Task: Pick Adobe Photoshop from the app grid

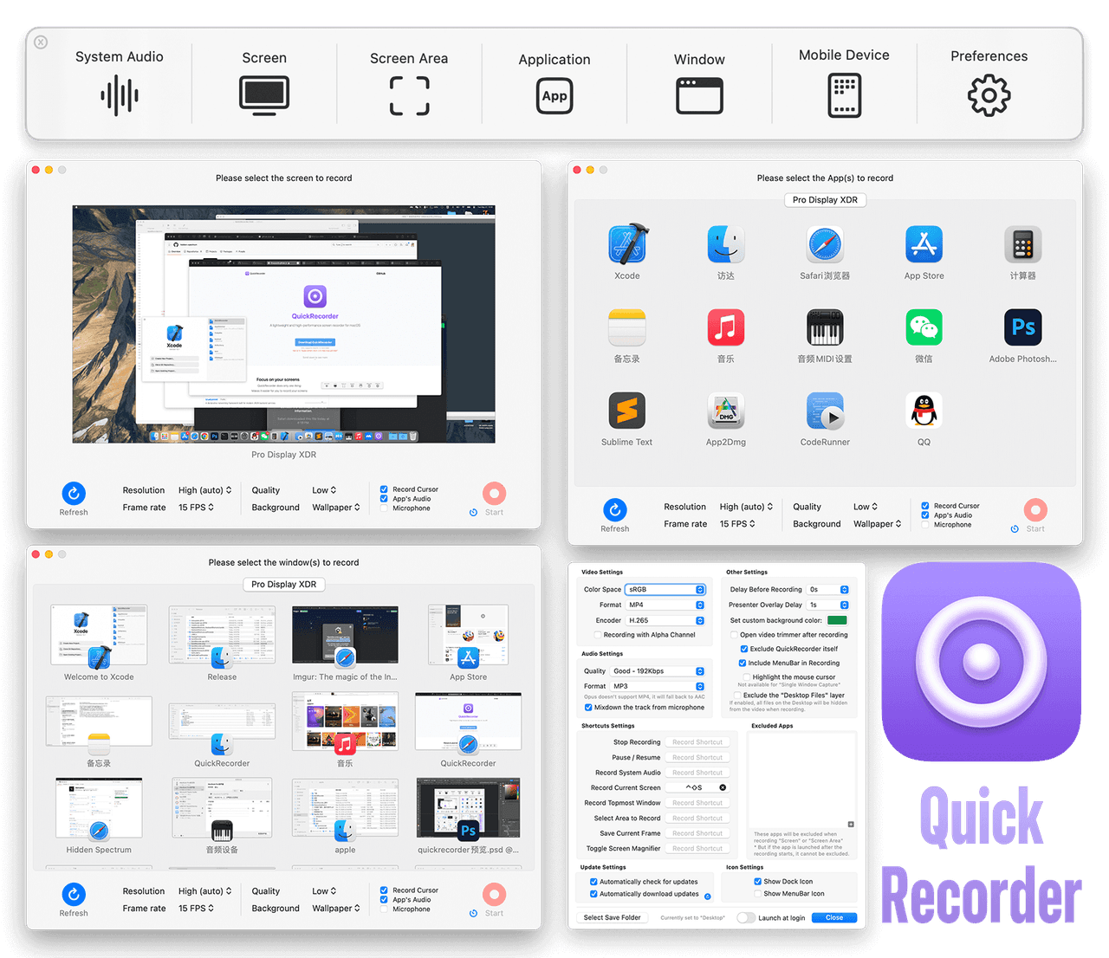Action: pos(1022,328)
